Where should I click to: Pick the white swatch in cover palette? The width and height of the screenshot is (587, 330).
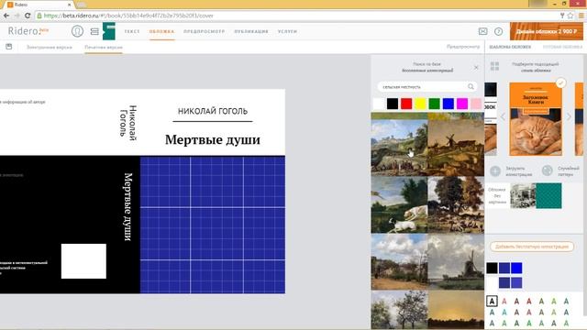(x=492, y=282)
